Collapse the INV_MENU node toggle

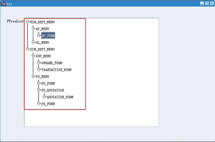(x=33, y=56)
